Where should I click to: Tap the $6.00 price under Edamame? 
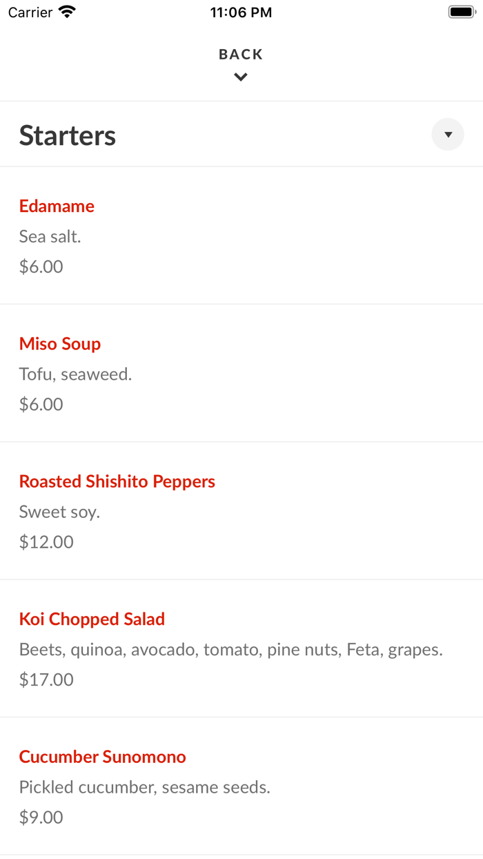(x=41, y=267)
